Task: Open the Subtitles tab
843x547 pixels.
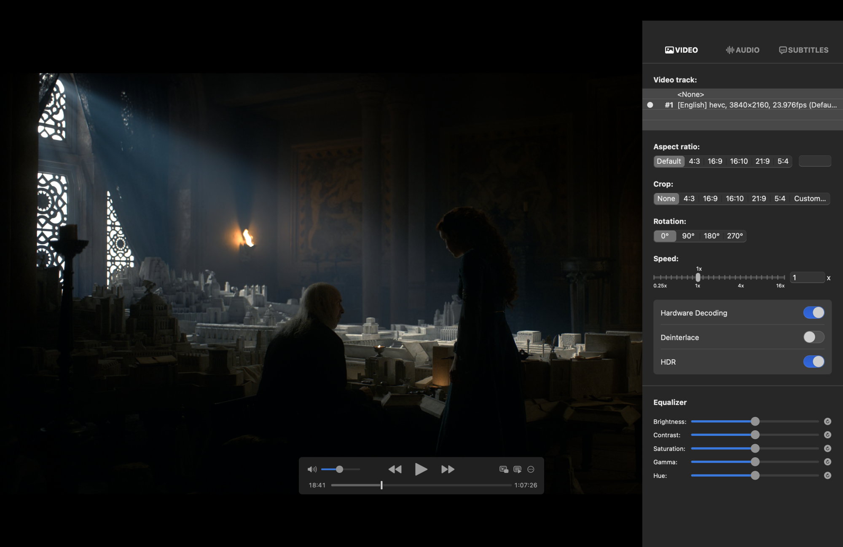Action: 804,50
